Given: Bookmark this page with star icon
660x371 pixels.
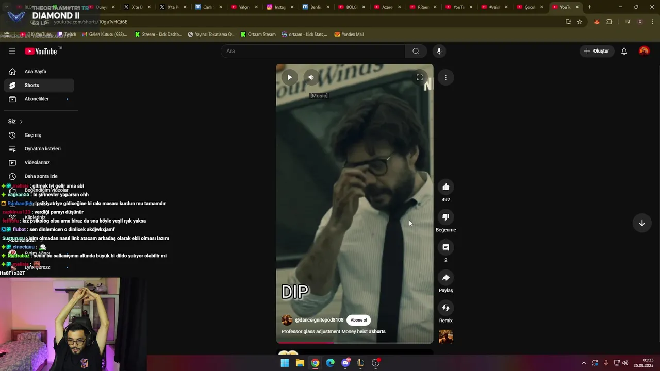Looking at the screenshot, I should pos(580,22).
